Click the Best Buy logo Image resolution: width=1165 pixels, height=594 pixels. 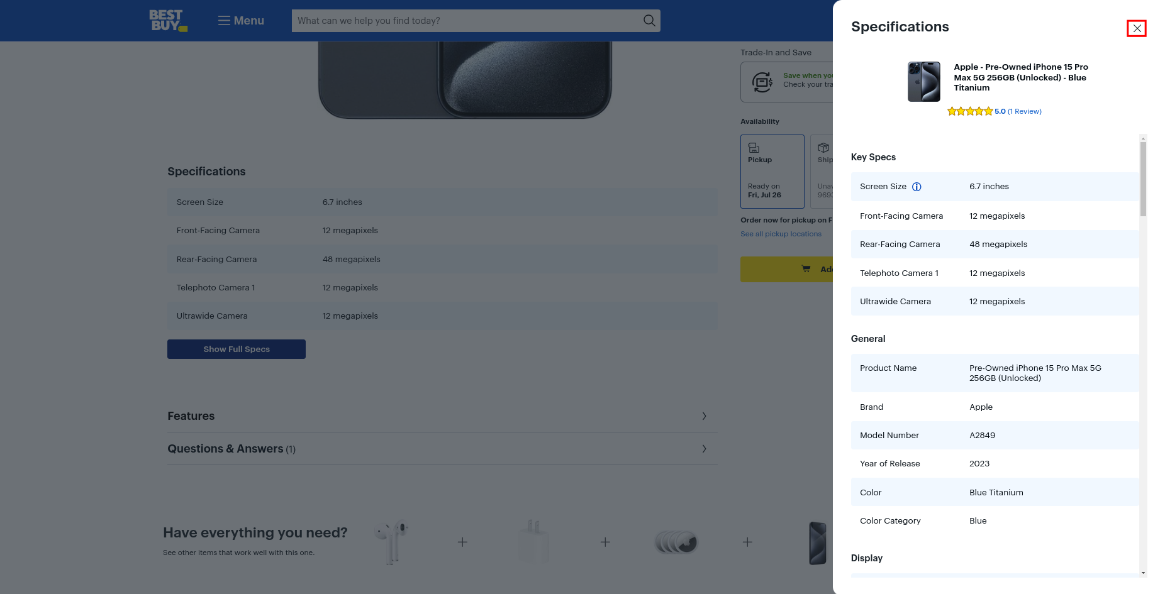coord(167,21)
